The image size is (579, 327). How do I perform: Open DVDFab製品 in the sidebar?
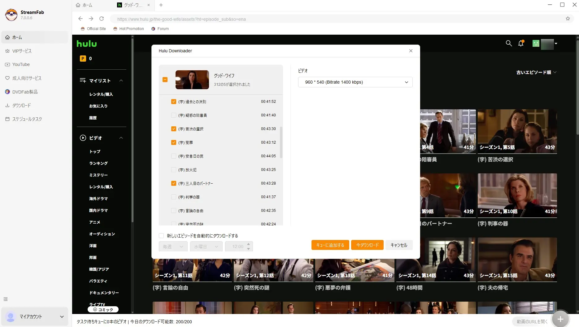[35, 92]
